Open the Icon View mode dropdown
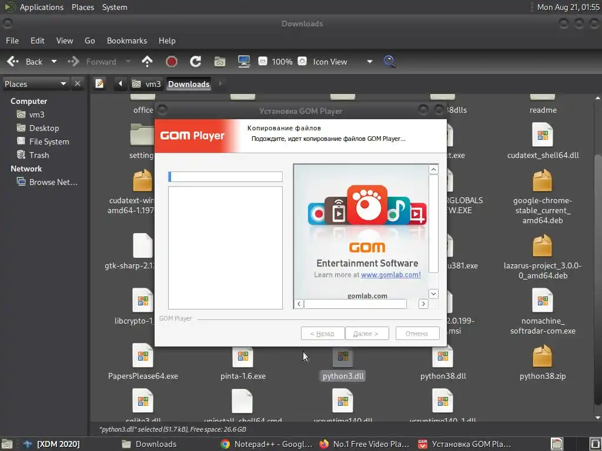 click(x=342, y=62)
